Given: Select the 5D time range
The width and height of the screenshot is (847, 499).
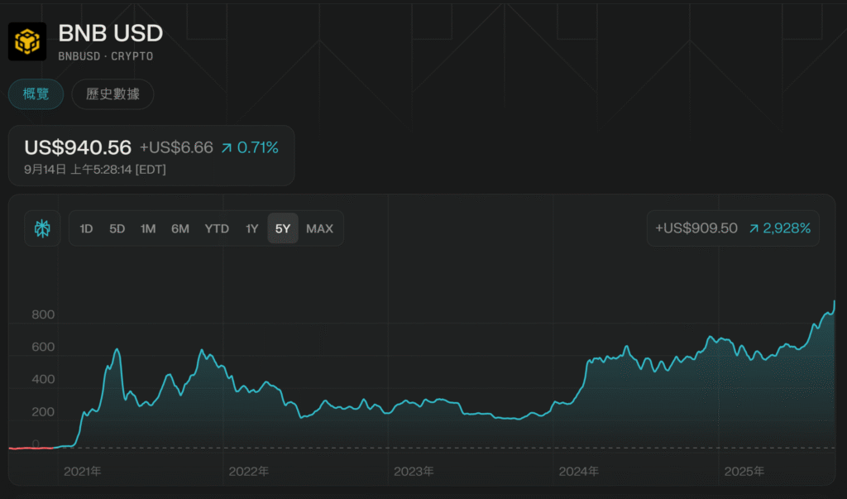Looking at the screenshot, I should pos(117,228).
